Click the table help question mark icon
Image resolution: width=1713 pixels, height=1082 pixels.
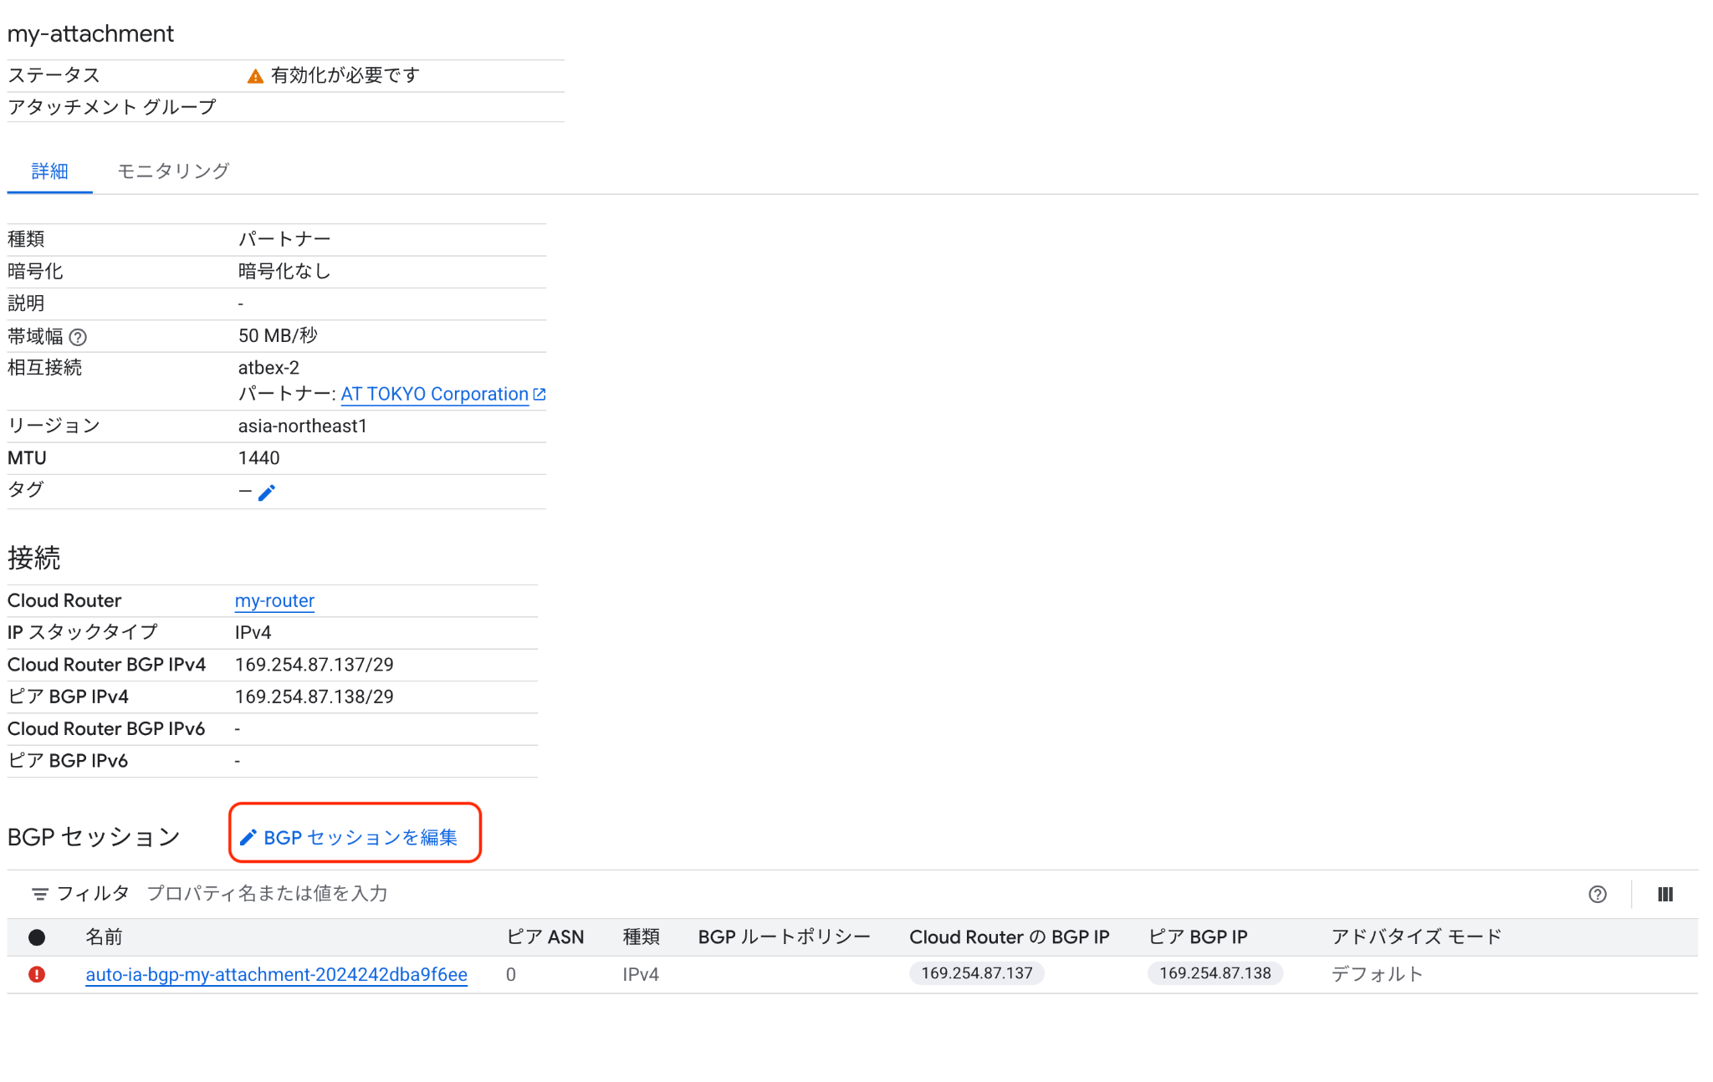(1597, 894)
